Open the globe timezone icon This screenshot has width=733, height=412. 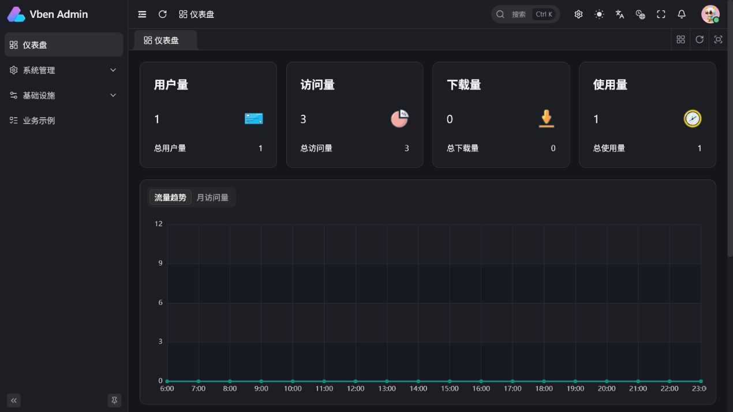pyautogui.click(x=640, y=14)
